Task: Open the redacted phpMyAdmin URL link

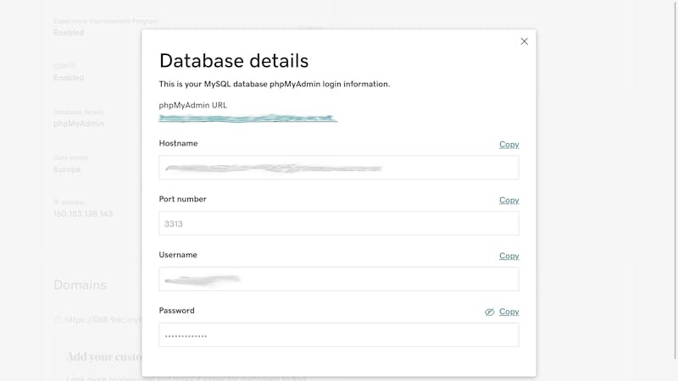Action: click(x=247, y=118)
